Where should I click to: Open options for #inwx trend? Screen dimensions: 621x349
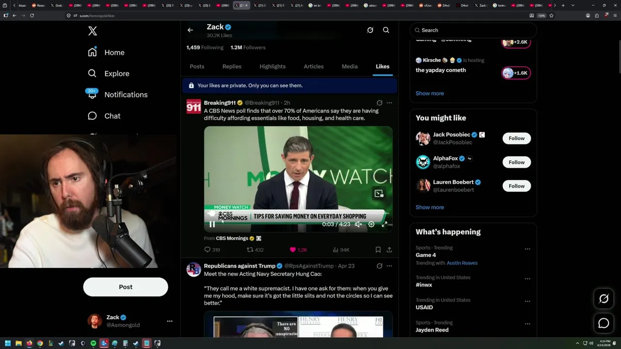coord(527,279)
